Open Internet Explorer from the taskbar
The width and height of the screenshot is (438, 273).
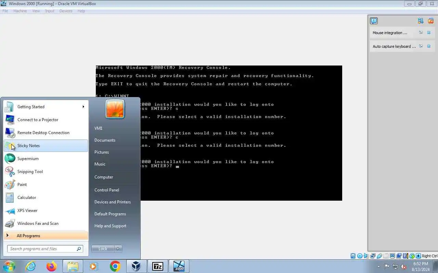[31, 266]
